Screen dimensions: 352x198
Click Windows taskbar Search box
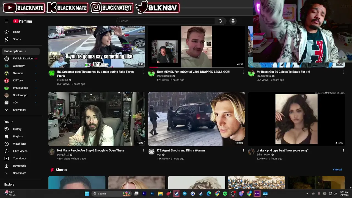tap(112, 194)
